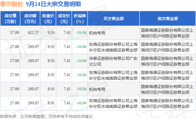Click 国泰海通证券 seller in the 华泰证券 row
Viewport: 196px width, 119px height.
pos(167,61)
